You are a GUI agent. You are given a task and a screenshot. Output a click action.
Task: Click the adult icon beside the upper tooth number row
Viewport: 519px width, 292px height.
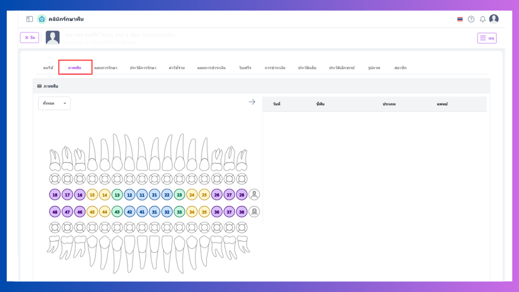pos(254,195)
